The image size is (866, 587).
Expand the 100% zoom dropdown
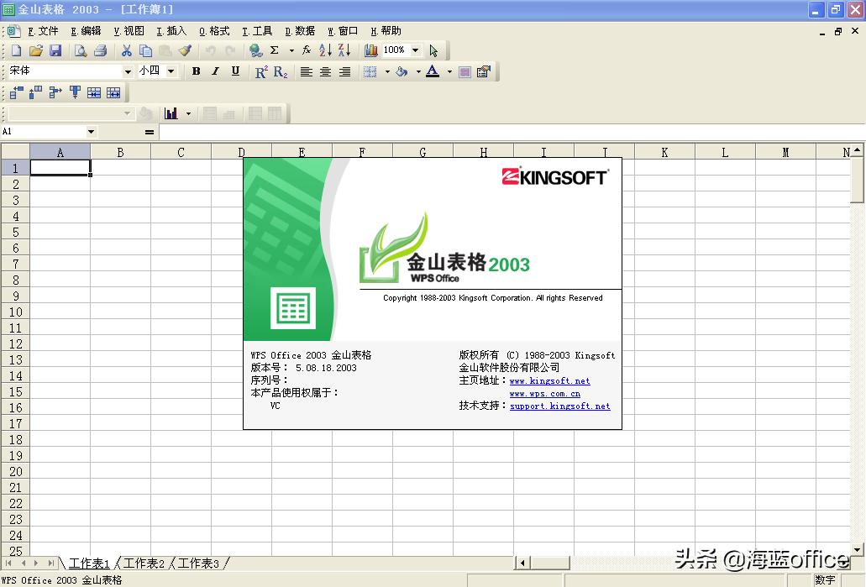pyautogui.click(x=415, y=50)
